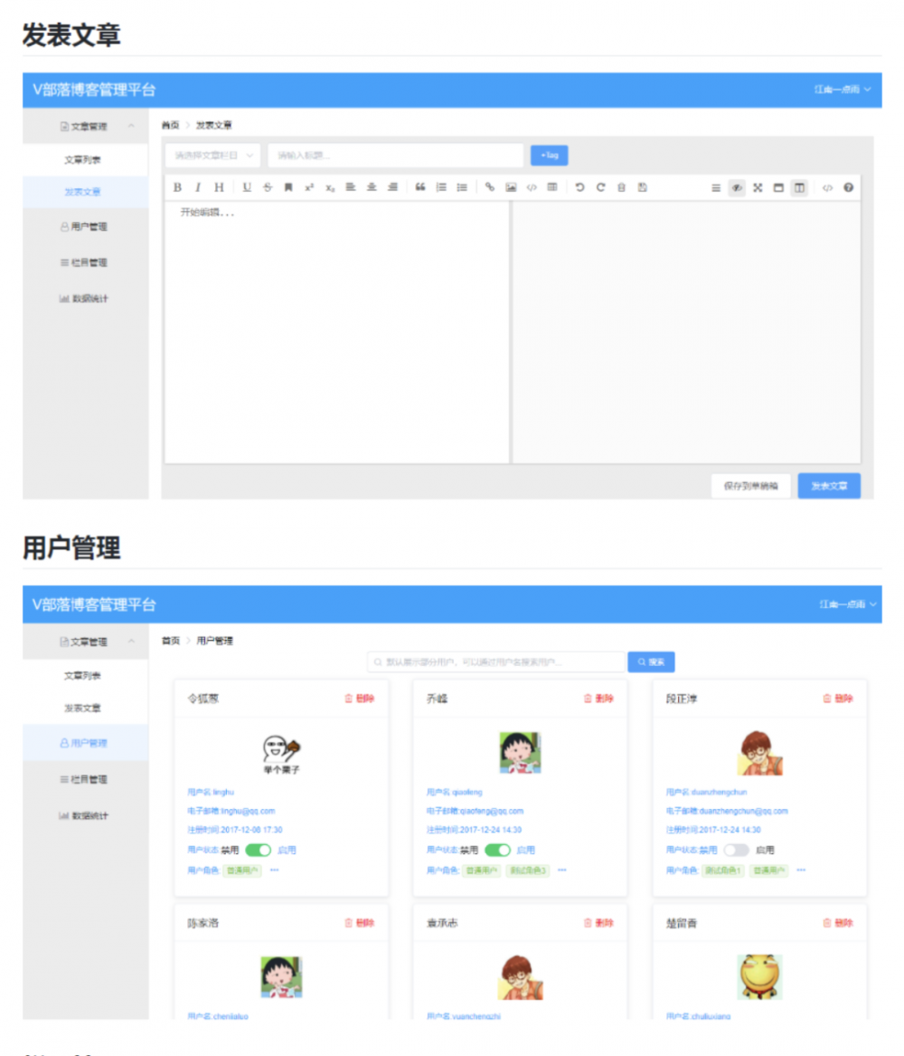Toggle fullscreen mode in the markdown editor
Image resolution: width=904 pixels, height=1056 pixels.
click(758, 187)
